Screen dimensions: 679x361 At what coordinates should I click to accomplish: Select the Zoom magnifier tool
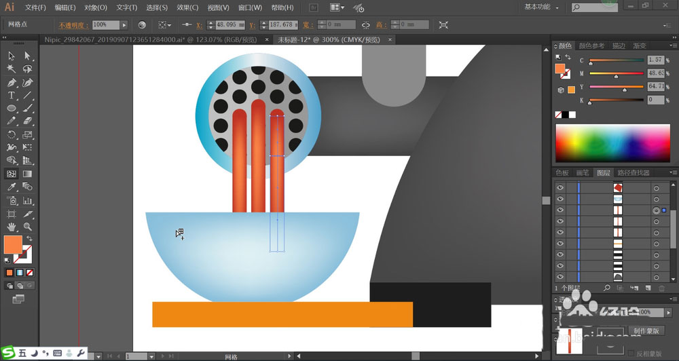28,227
